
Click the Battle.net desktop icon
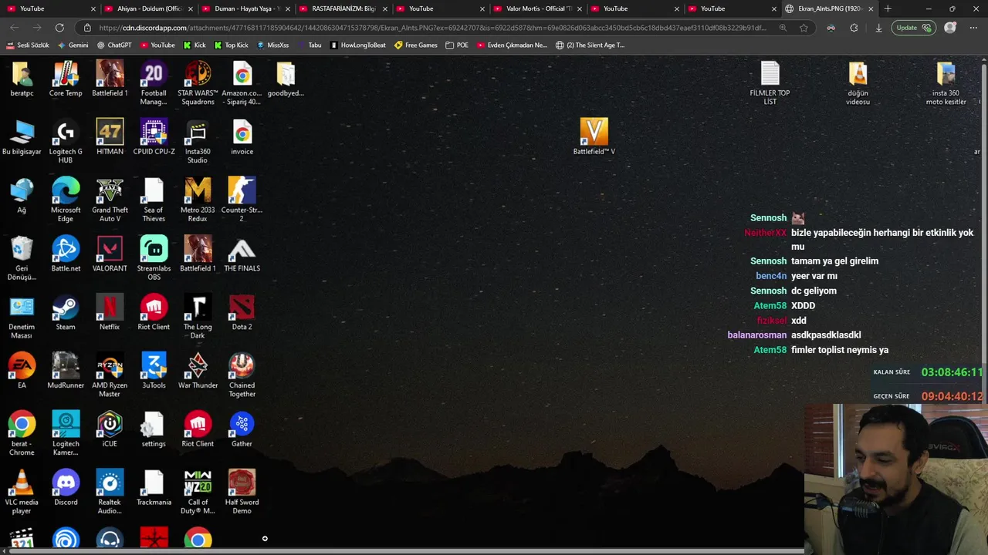66,254
